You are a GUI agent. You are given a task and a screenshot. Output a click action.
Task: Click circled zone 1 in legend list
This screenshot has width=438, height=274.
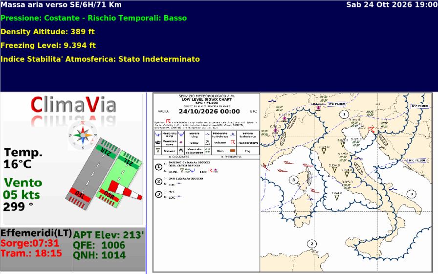(158, 167)
